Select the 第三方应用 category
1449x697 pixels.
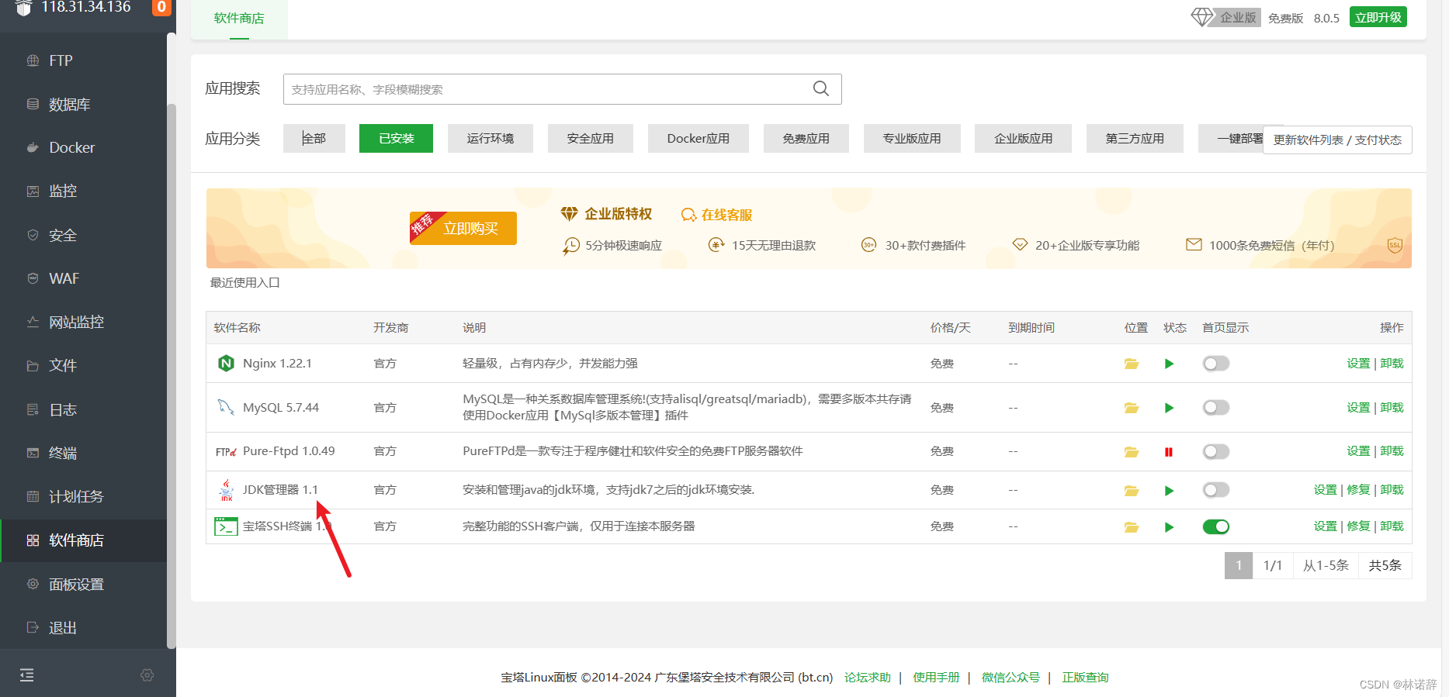[x=1135, y=138]
